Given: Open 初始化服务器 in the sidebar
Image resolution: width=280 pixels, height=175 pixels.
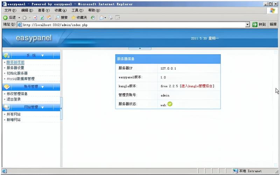Looking at the screenshot, I should tap(17, 73).
